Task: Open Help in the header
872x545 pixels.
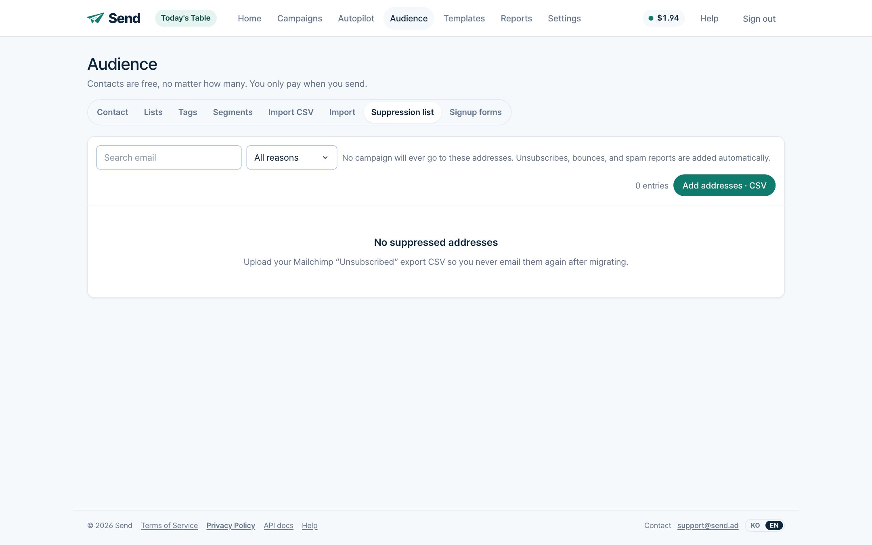Action: (709, 18)
